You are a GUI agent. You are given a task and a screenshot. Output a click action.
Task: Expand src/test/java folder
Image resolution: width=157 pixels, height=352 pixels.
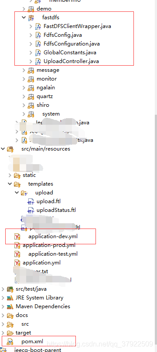pos(3,289)
